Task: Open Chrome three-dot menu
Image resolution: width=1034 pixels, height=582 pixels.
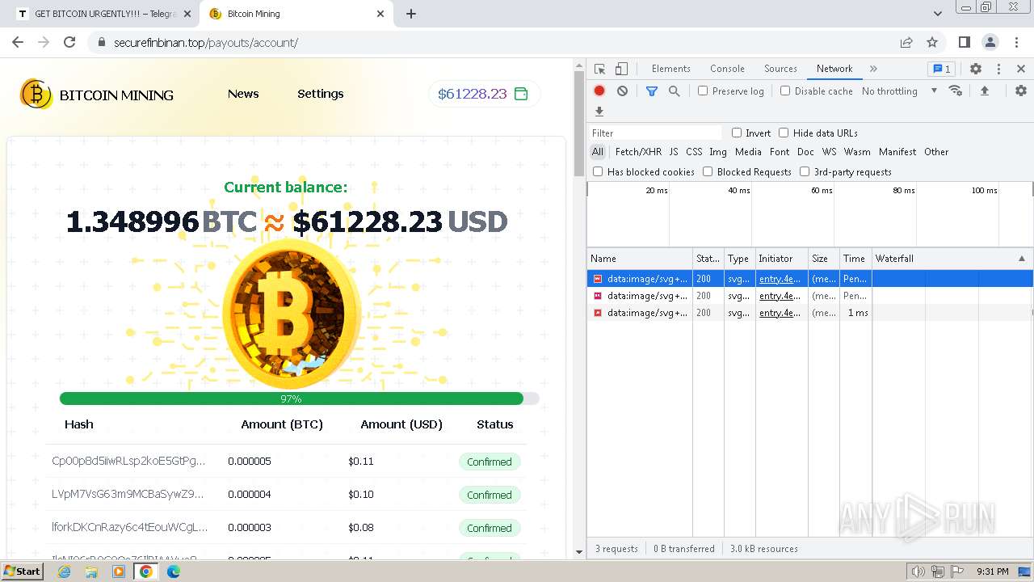Action: [x=1015, y=42]
